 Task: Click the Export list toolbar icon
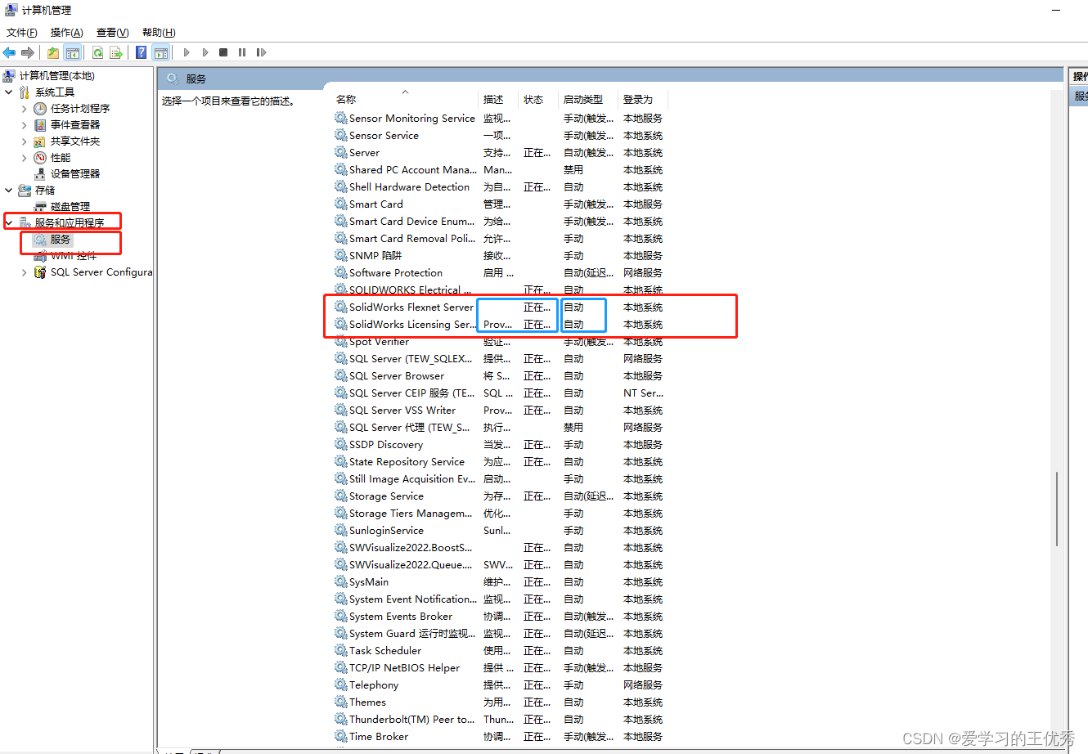(116, 52)
